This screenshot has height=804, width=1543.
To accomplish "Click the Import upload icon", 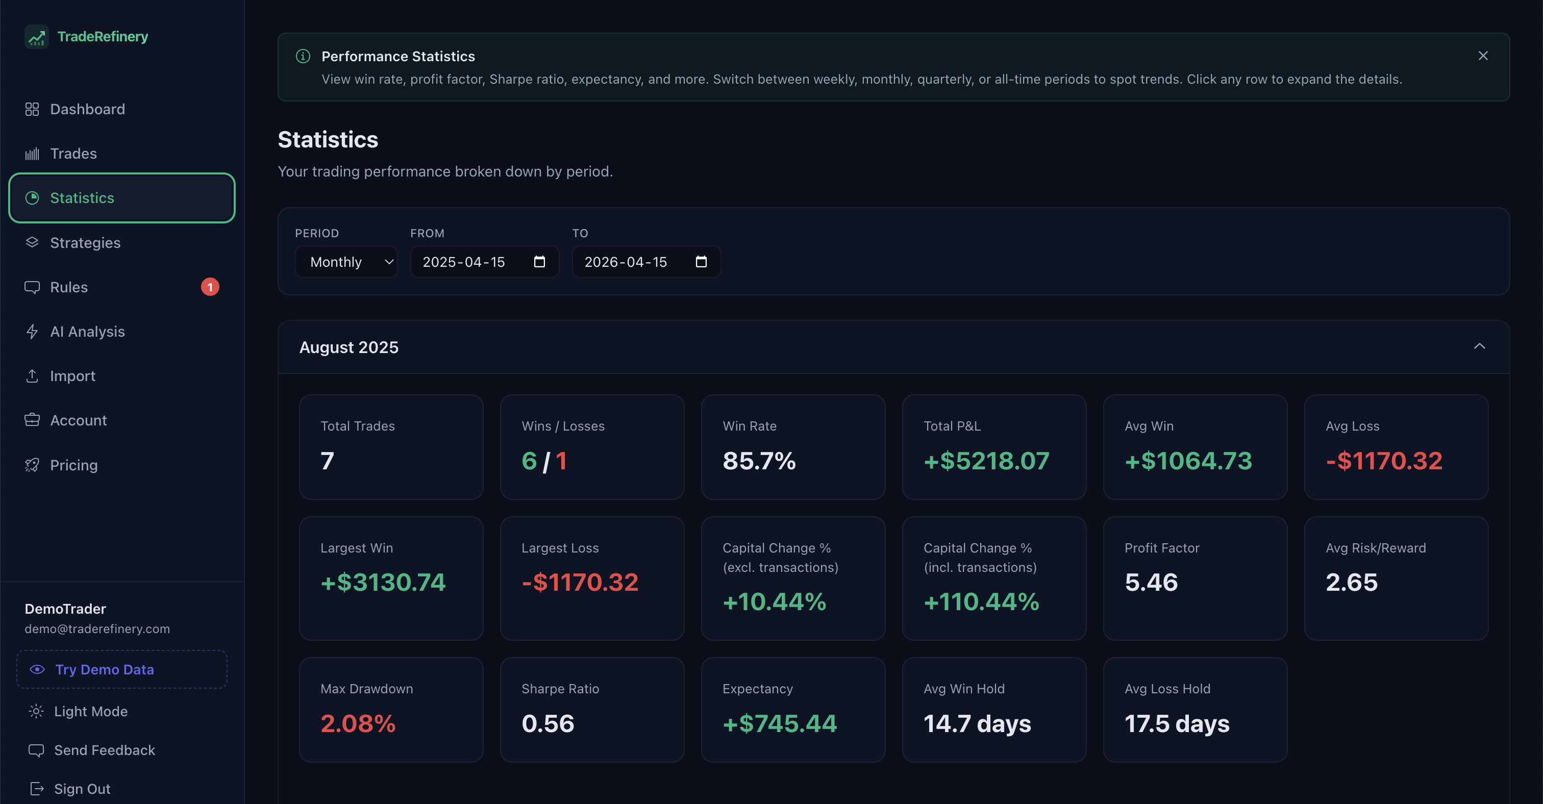I will (32, 376).
